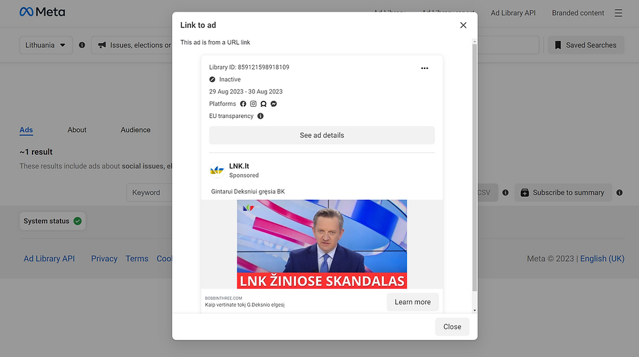Open the hamburger menu icon
This screenshot has width=639, height=357.
618,13
